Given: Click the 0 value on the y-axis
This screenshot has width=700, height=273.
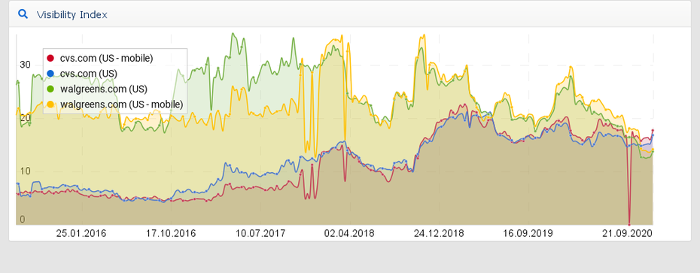Looking at the screenshot, I should click(x=23, y=220).
